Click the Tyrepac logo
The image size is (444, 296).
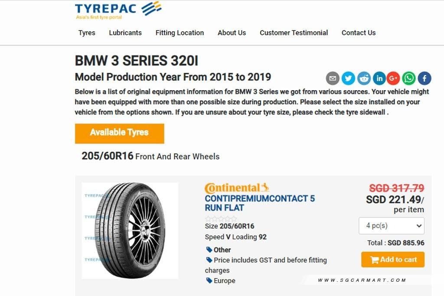pyautogui.click(x=118, y=10)
